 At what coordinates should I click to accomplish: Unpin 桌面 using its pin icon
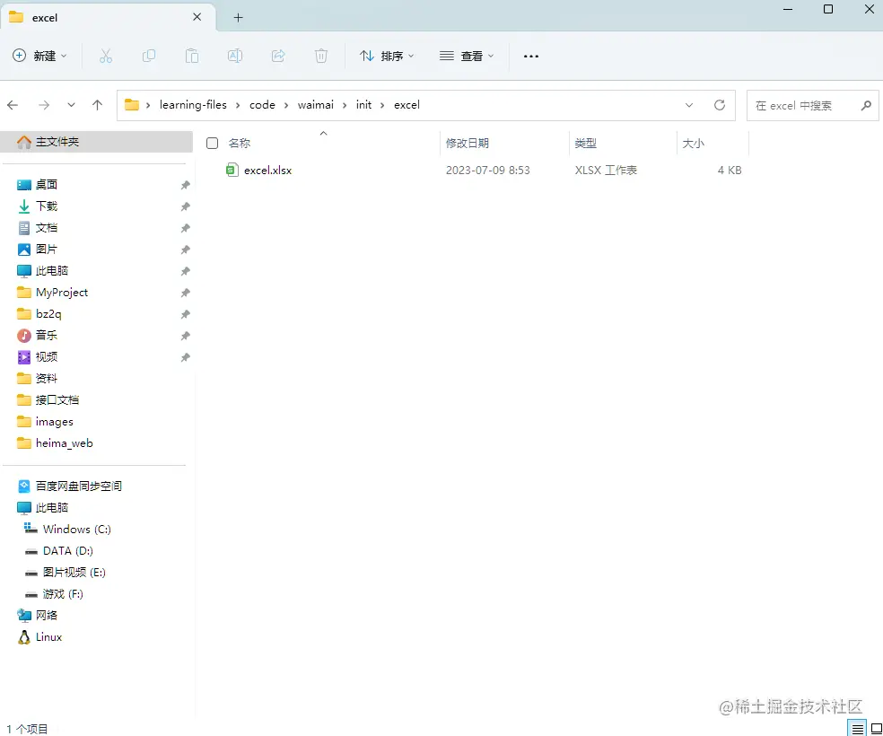point(185,185)
